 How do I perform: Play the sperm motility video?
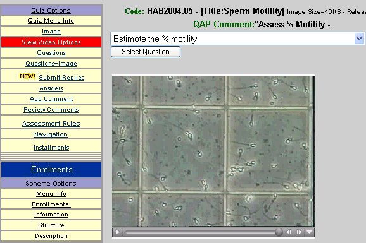click(117, 232)
